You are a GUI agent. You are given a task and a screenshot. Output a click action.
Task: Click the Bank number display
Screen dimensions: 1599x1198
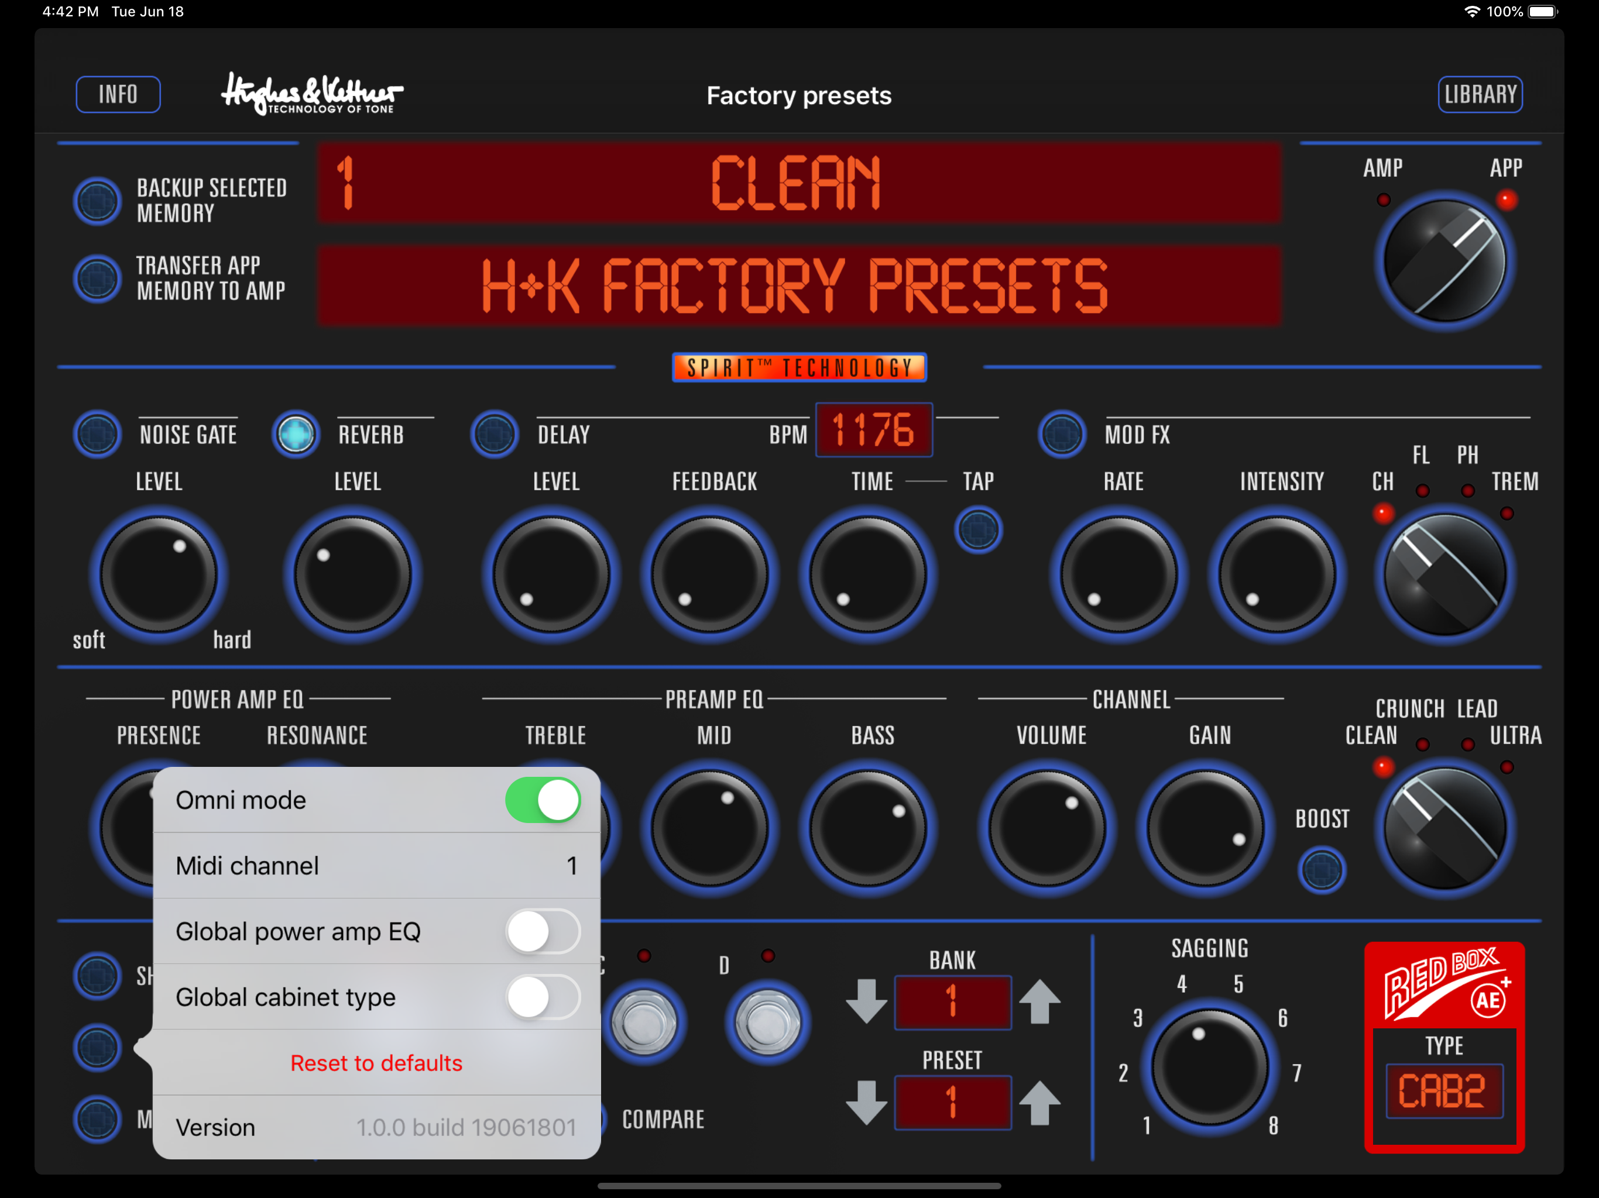click(953, 1002)
